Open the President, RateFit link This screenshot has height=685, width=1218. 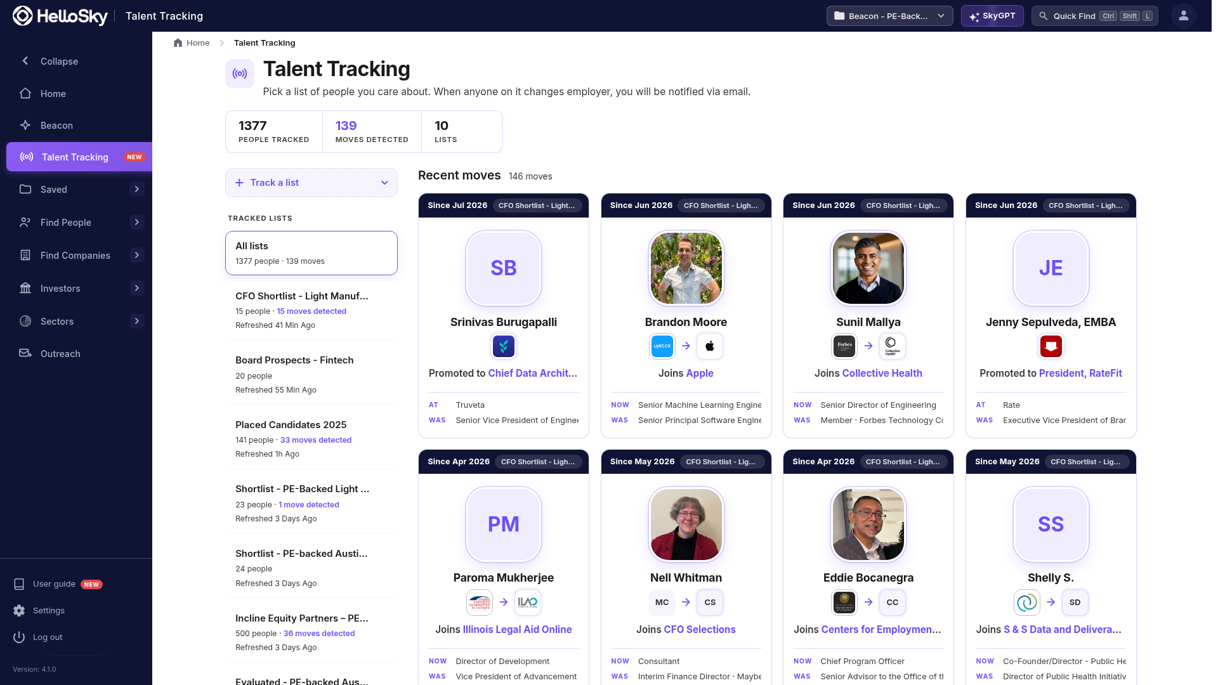[1080, 374]
